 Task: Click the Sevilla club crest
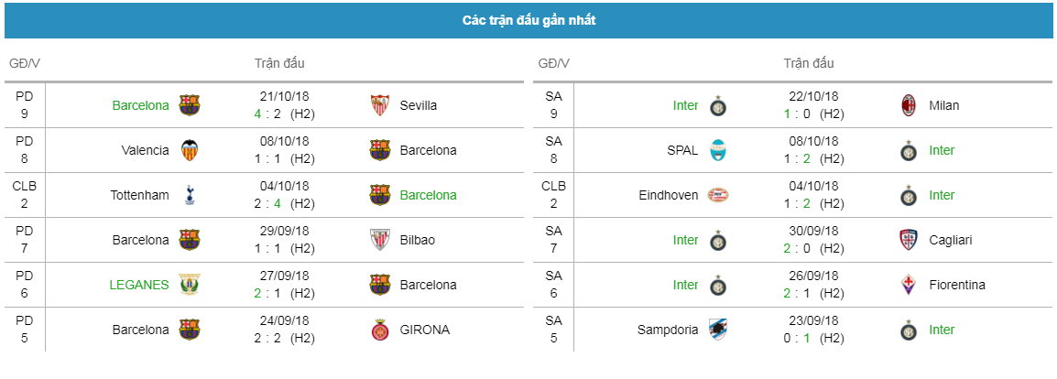click(380, 105)
